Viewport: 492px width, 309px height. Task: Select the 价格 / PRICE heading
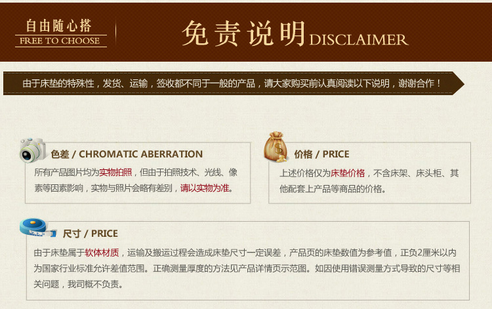pyautogui.click(x=321, y=154)
